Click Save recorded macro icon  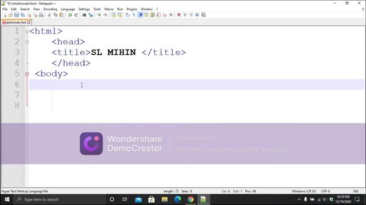click(204, 15)
